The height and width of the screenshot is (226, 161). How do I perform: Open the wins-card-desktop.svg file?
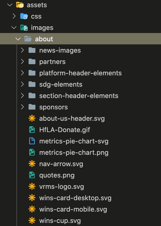(75, 198)
